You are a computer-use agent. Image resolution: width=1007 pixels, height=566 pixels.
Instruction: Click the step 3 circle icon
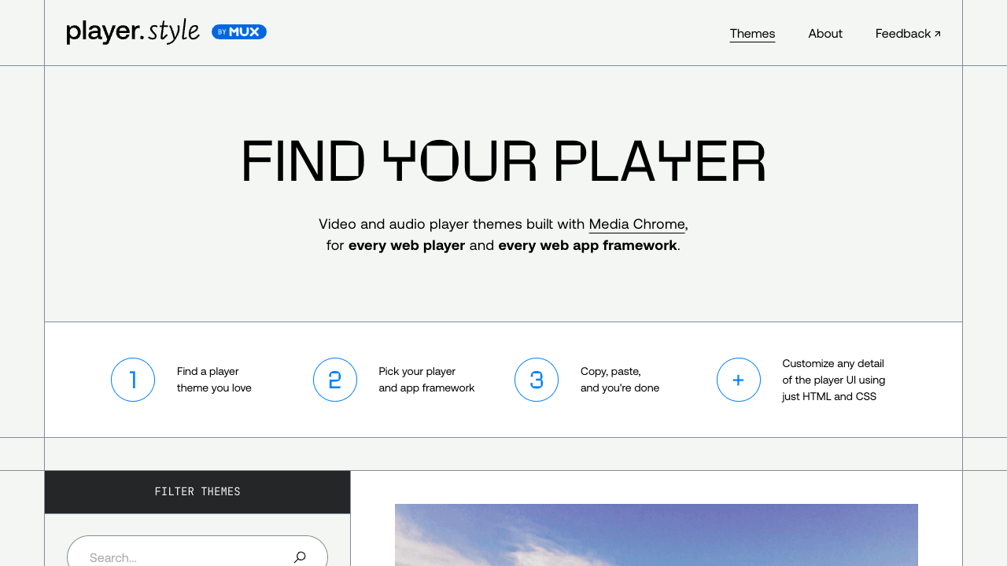(537, 380)
